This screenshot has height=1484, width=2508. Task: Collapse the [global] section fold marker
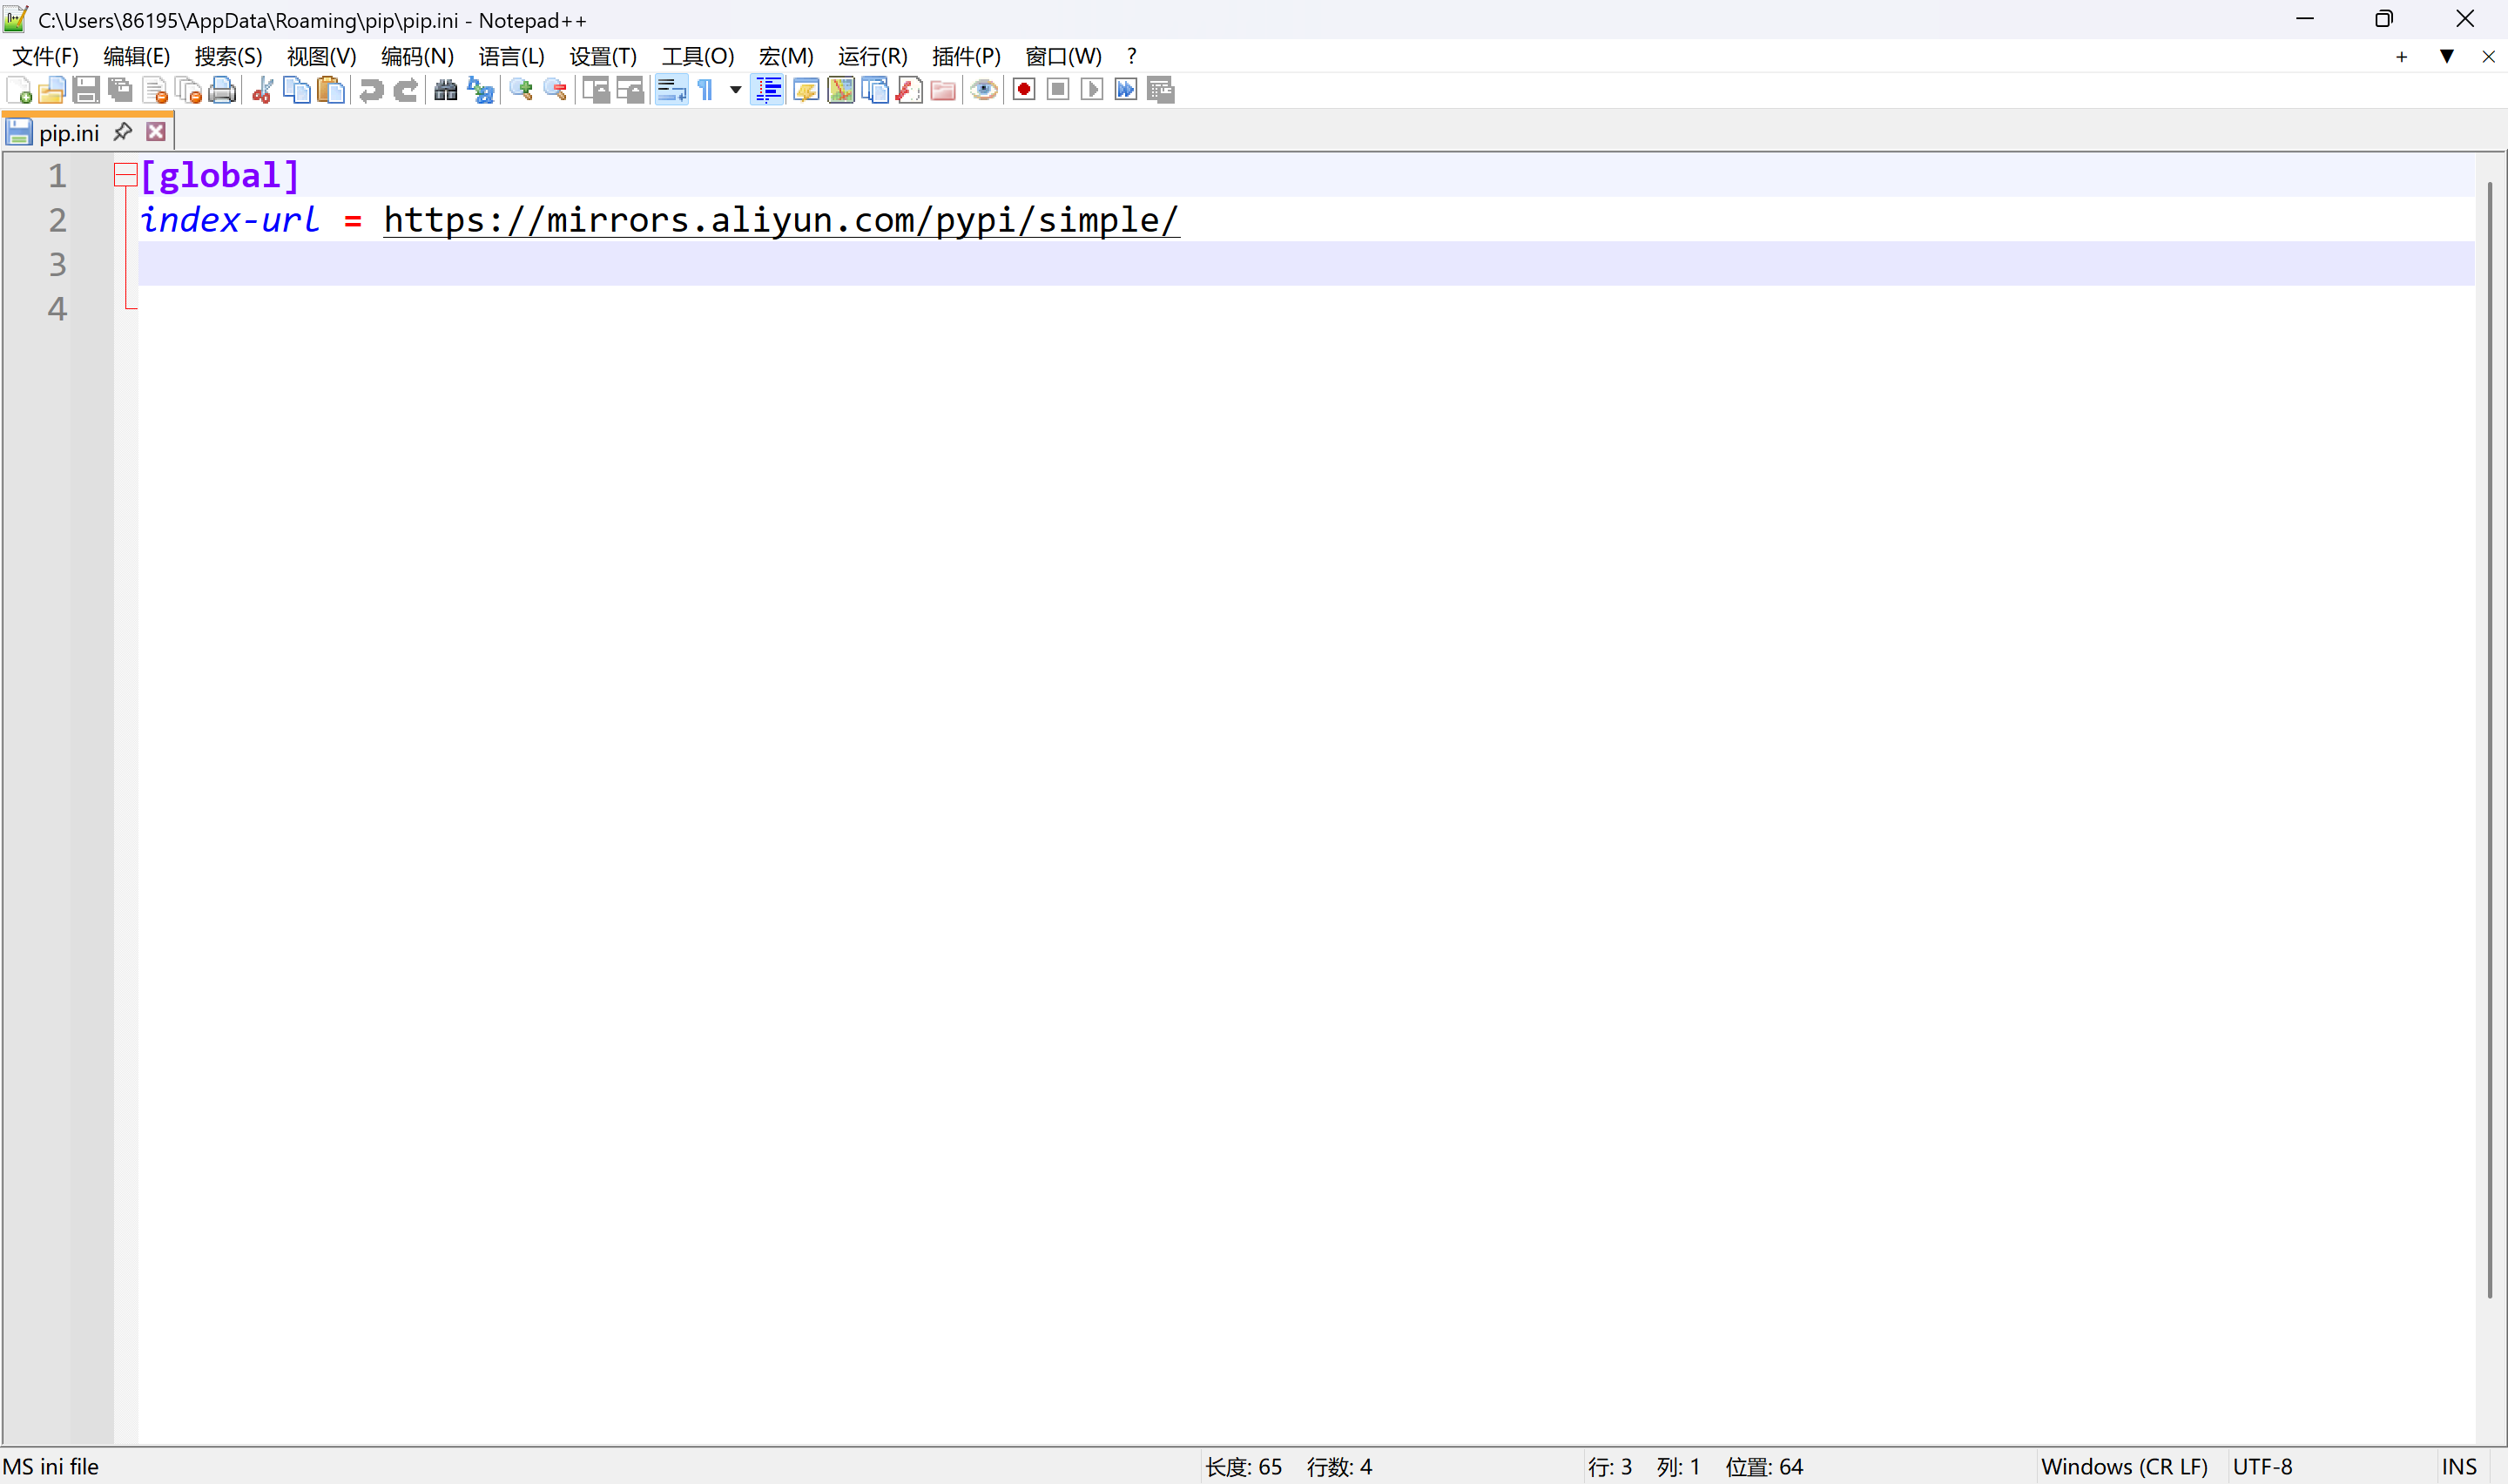click(x=125, y=176)
